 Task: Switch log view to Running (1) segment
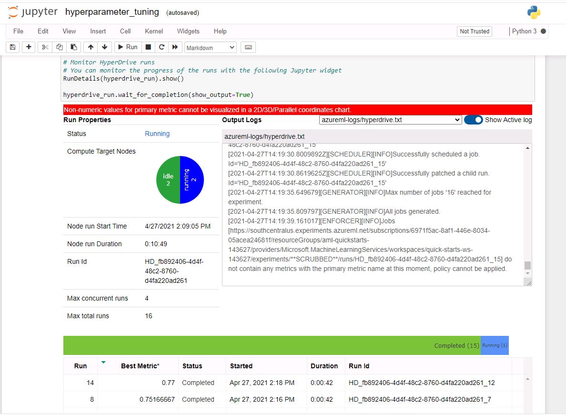pyautogui.click(x=495, y=345)
